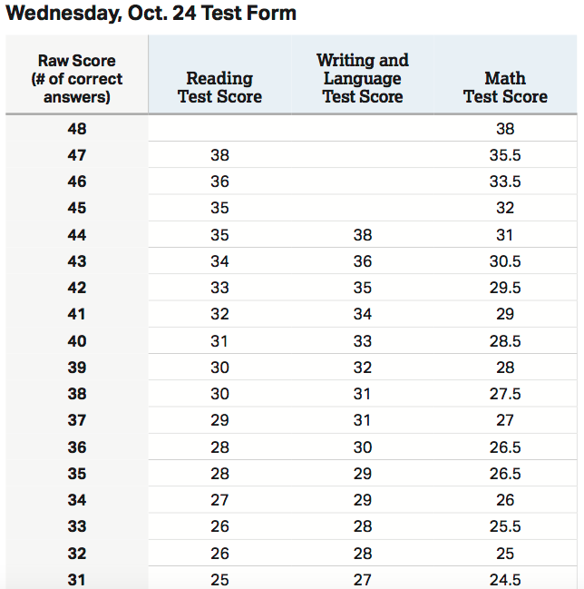The width and height of the screenshot is (584, 589).
Task: Click raw score 45 row label
Action: (76, 208)
